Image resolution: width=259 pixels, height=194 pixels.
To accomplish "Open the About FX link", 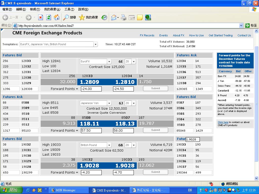I will point(179,35).
